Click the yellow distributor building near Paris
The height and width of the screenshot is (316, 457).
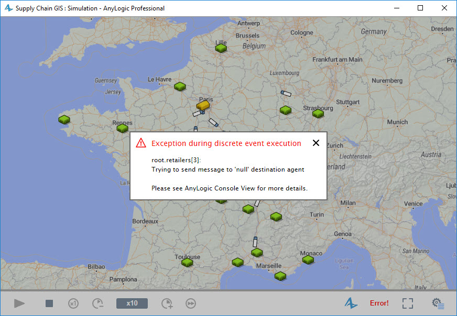[x=203, y=105]
